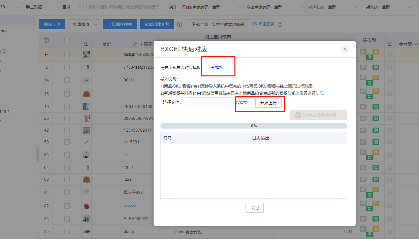
Task: Click the 手工对应 field
Action: point(40,7)
